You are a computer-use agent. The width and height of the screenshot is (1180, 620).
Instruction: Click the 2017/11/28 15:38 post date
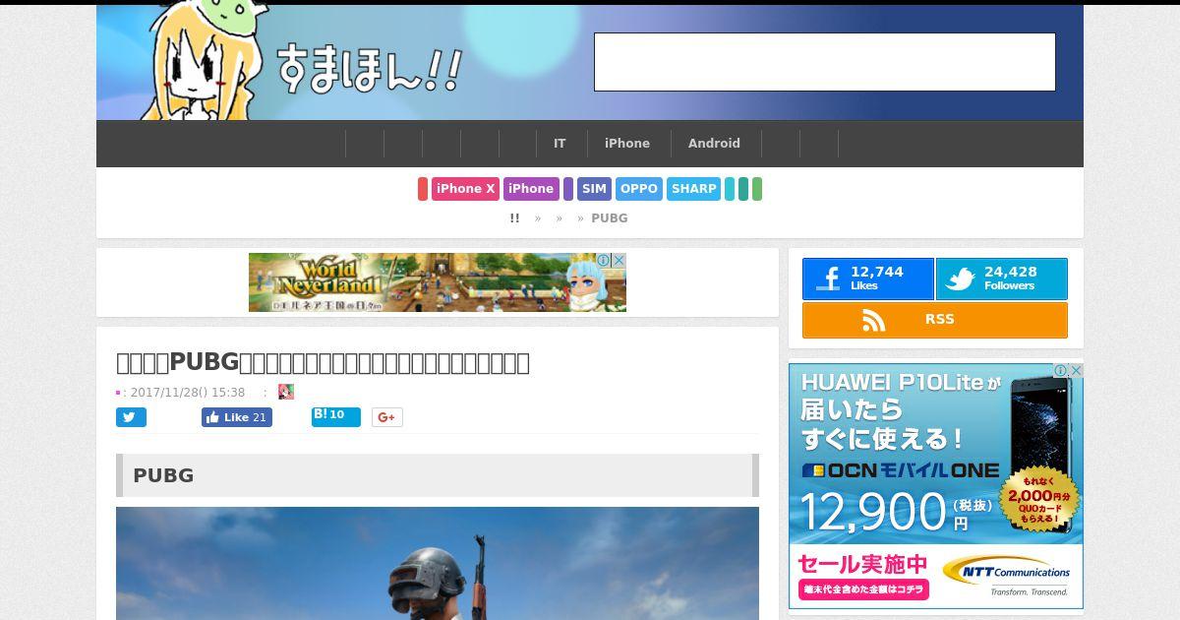[x=188, y=393]
